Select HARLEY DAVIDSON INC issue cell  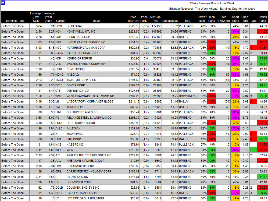96,193
